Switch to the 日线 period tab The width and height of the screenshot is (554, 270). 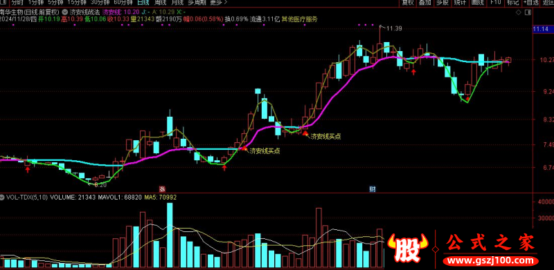point(143,3)
